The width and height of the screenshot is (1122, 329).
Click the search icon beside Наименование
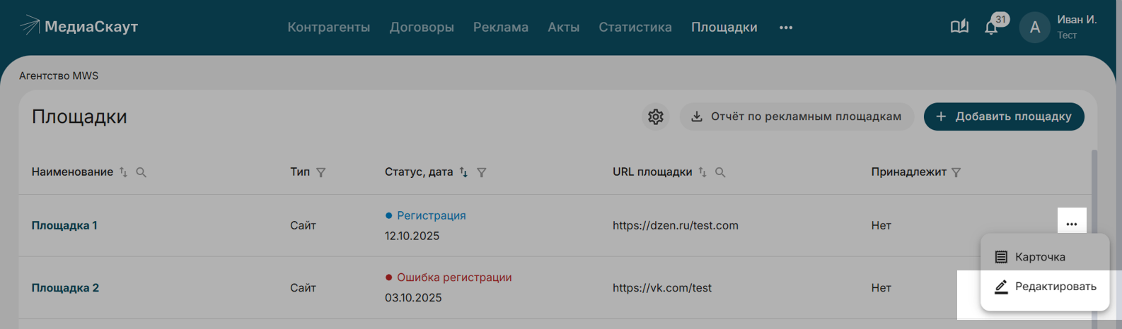[x=141, y=172]
